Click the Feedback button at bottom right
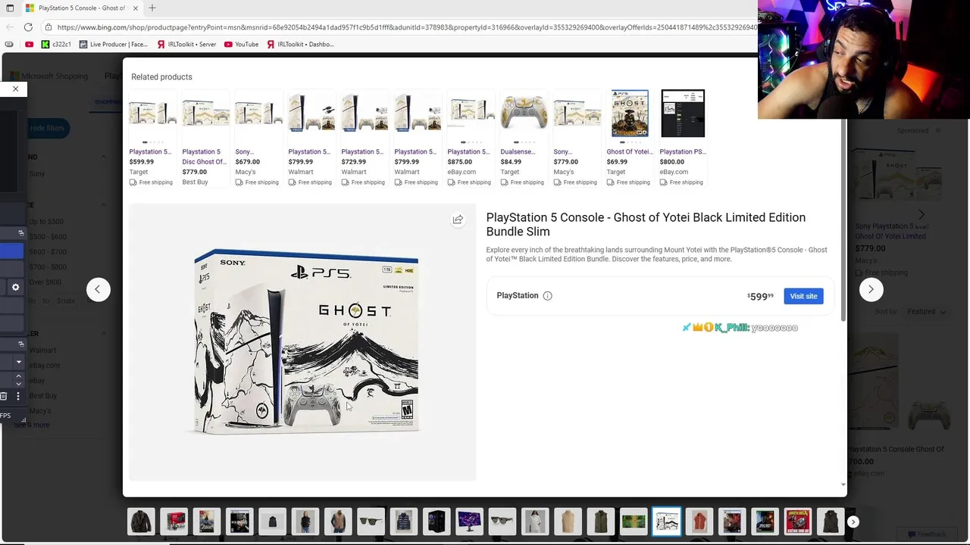Viewport: 970px width, 545px height. (928, 534)
